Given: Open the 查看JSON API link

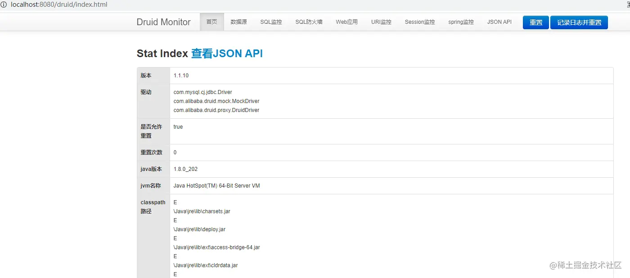Looking at the screenshot, I should click(227, 54).
